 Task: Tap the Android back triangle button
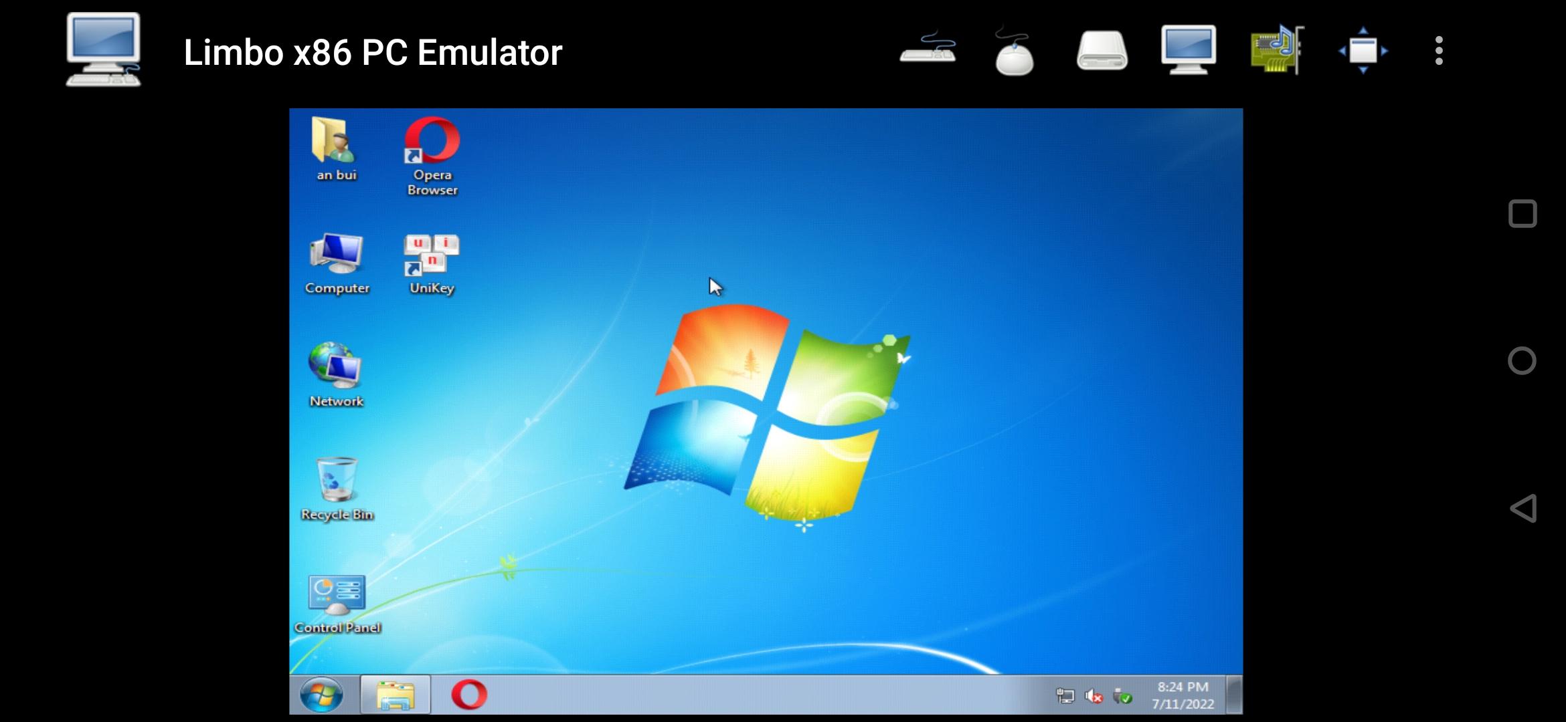[1522, 508]
